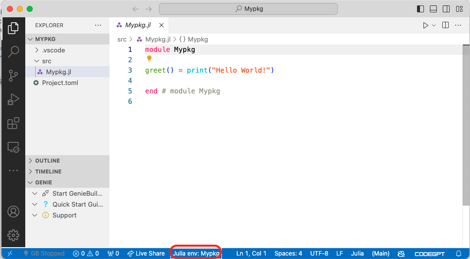Image resolution: width=470 pixels, height=259 pixels.
Task: Click the EXPLORER panel title
Action: coord(49,25)
